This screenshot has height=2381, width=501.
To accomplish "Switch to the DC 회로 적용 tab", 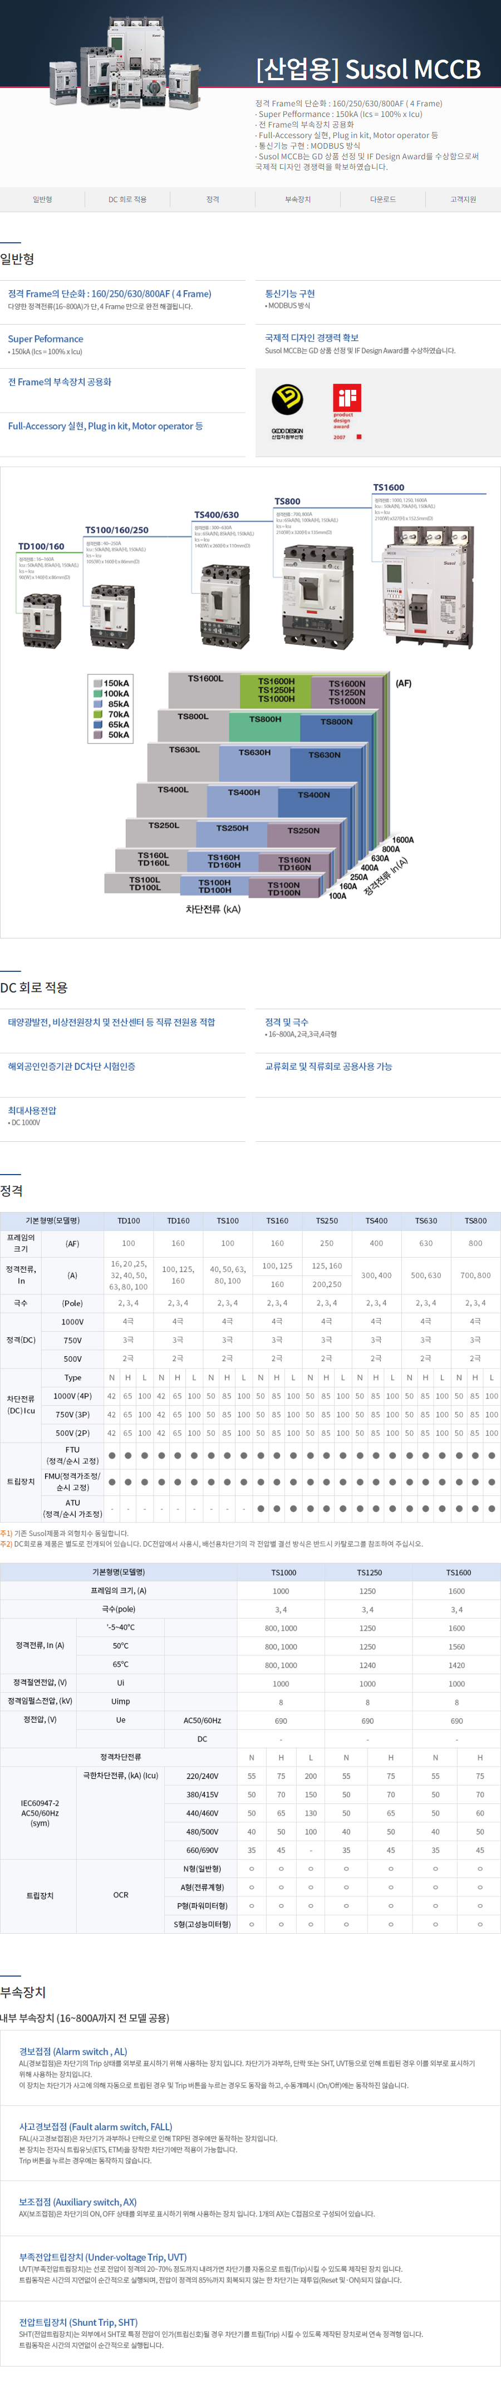I will pyautogui.click(x=126, y=199).
